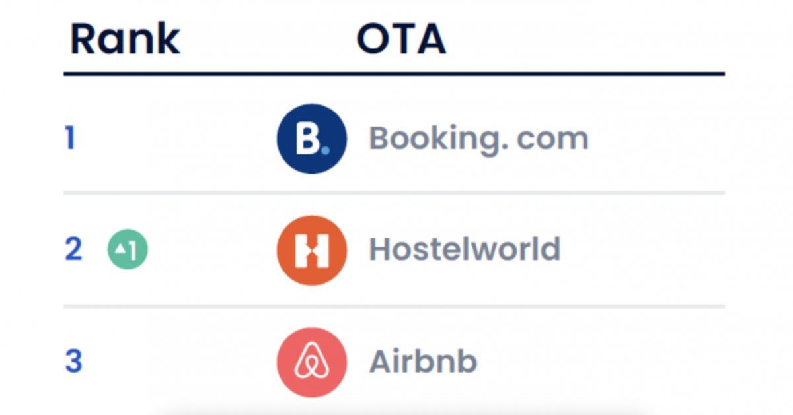The image size is (793, 415).
Task: Select rank number 2
Action: (73, 249)
